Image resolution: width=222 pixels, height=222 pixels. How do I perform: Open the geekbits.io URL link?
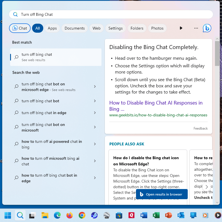click(158, 115)
